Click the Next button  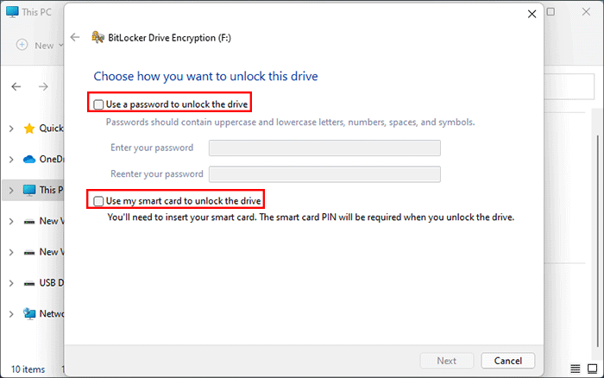[x=446, y=360]
